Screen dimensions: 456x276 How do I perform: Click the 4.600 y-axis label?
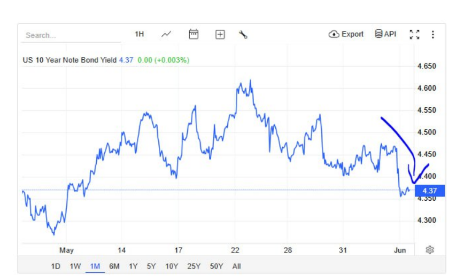pos(427,88)
